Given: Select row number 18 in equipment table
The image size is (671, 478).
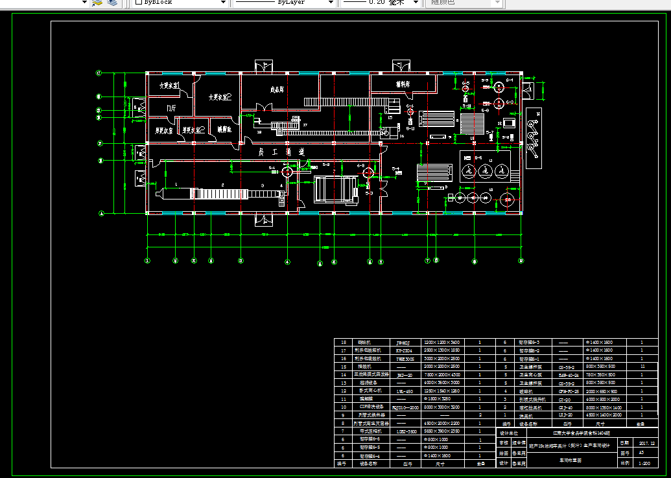Looking at the screenshot, I should tap(343, 343).
